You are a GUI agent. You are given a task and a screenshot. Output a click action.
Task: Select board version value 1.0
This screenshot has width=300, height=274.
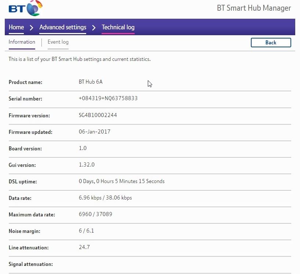tap(83, 148)
